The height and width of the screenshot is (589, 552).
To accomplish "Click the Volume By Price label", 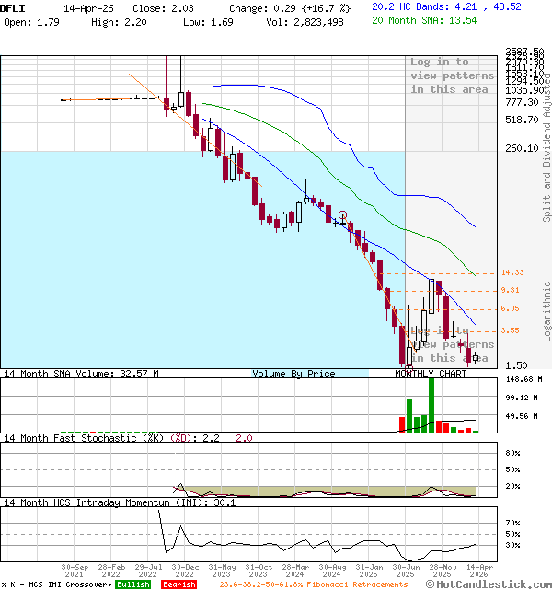I will click(x=293, y=374).
